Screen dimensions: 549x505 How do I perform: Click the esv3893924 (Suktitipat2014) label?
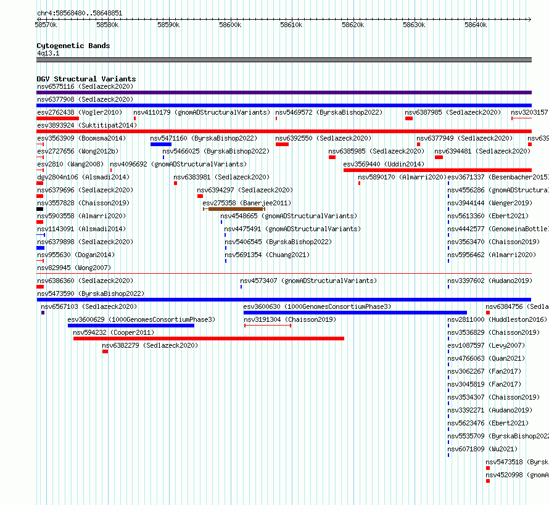tap(87, 125)
